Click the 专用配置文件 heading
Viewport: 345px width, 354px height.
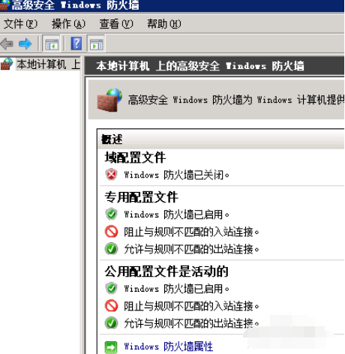pos(141,197)
